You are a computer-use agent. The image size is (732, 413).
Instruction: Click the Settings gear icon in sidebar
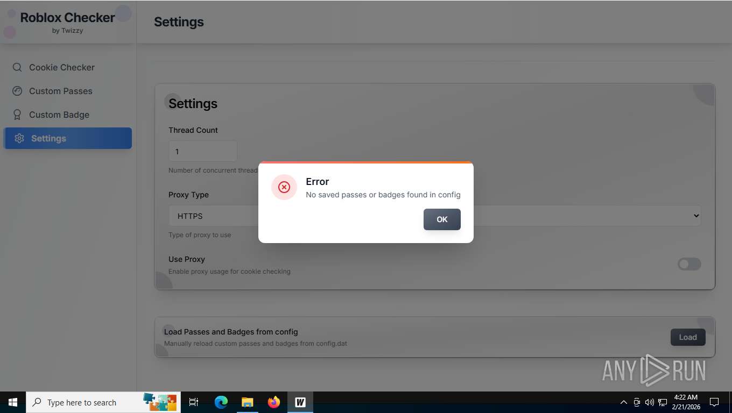click(x=19, y=138)
